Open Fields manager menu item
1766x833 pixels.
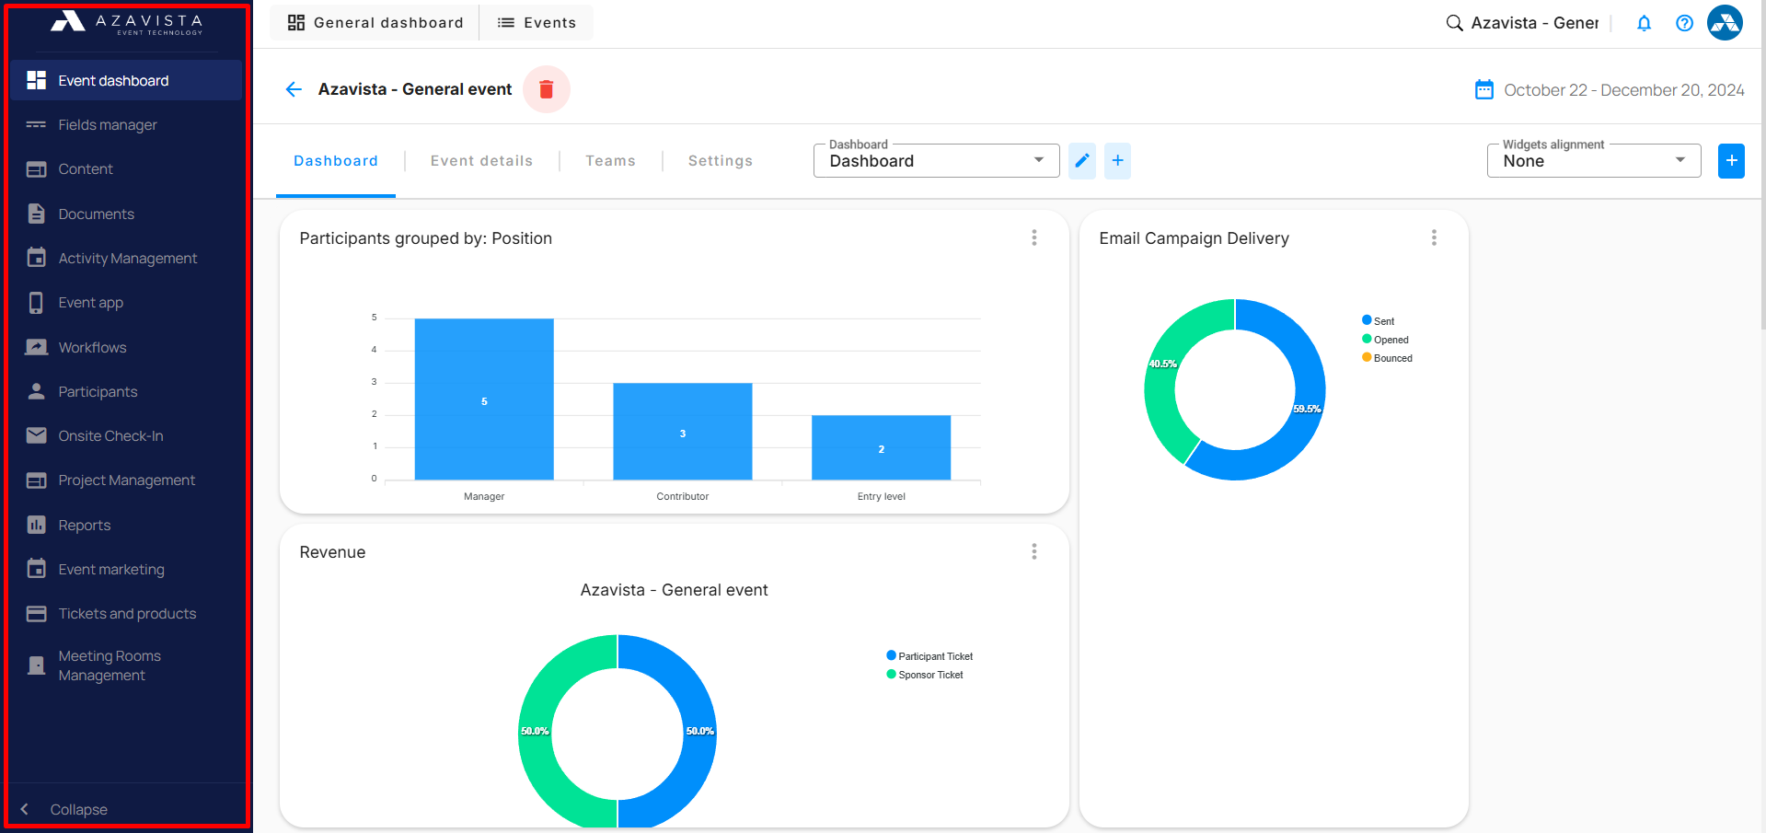pyautogui.click(x=126, y=124)
